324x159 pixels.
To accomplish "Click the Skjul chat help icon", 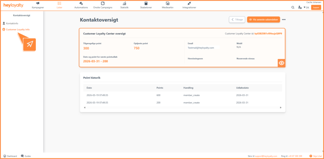I will coord(311,156).
